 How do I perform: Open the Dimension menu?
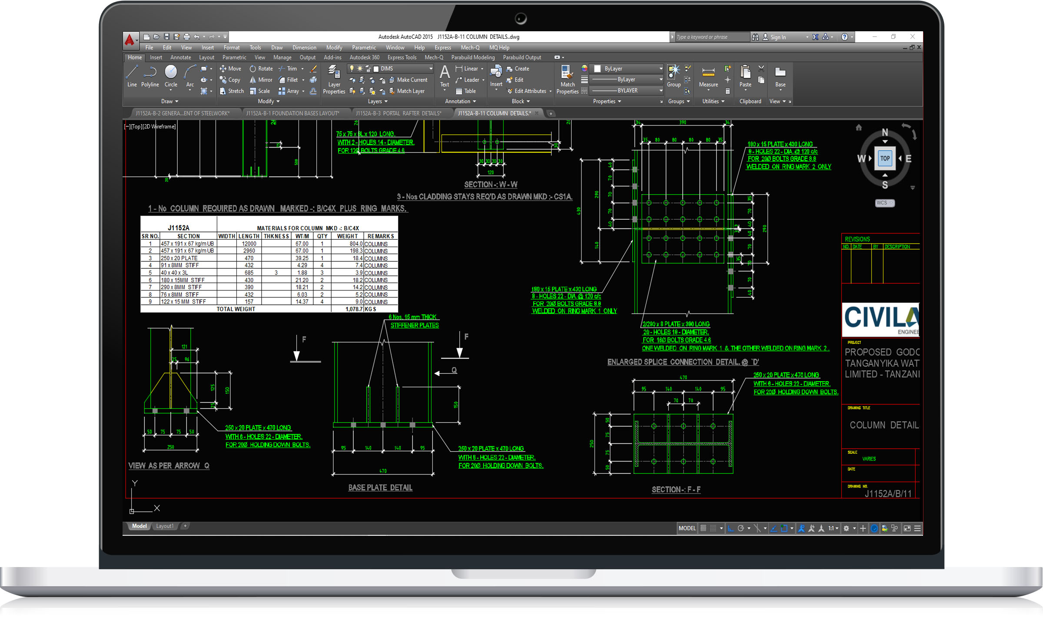(304, 48)
